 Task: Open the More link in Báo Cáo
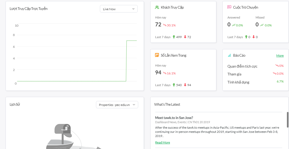[280, 56]
